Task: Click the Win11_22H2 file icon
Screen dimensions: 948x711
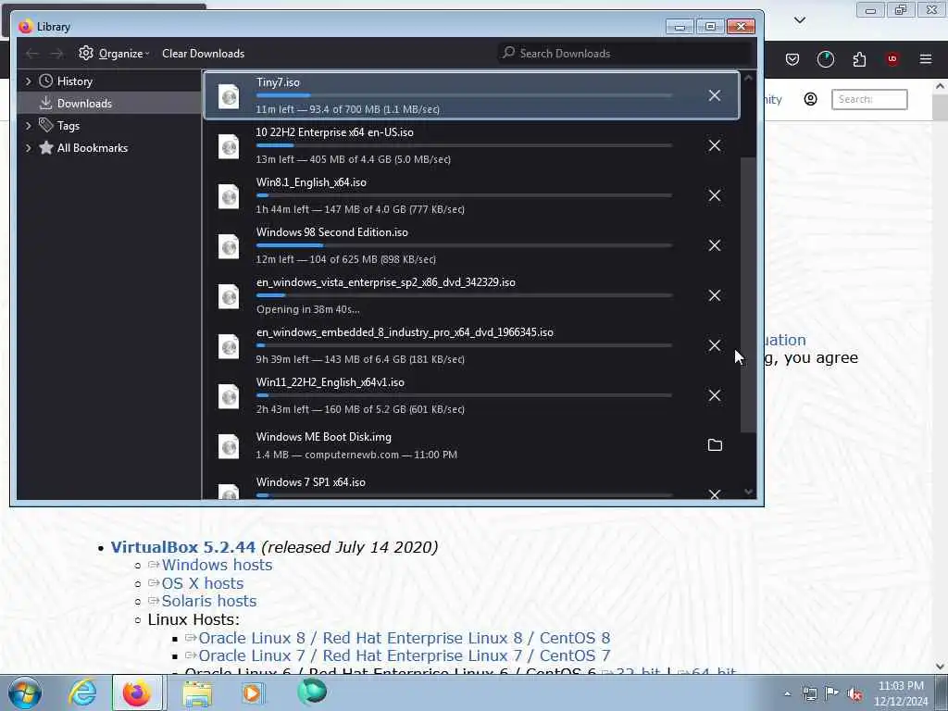Action: (229, 396)
